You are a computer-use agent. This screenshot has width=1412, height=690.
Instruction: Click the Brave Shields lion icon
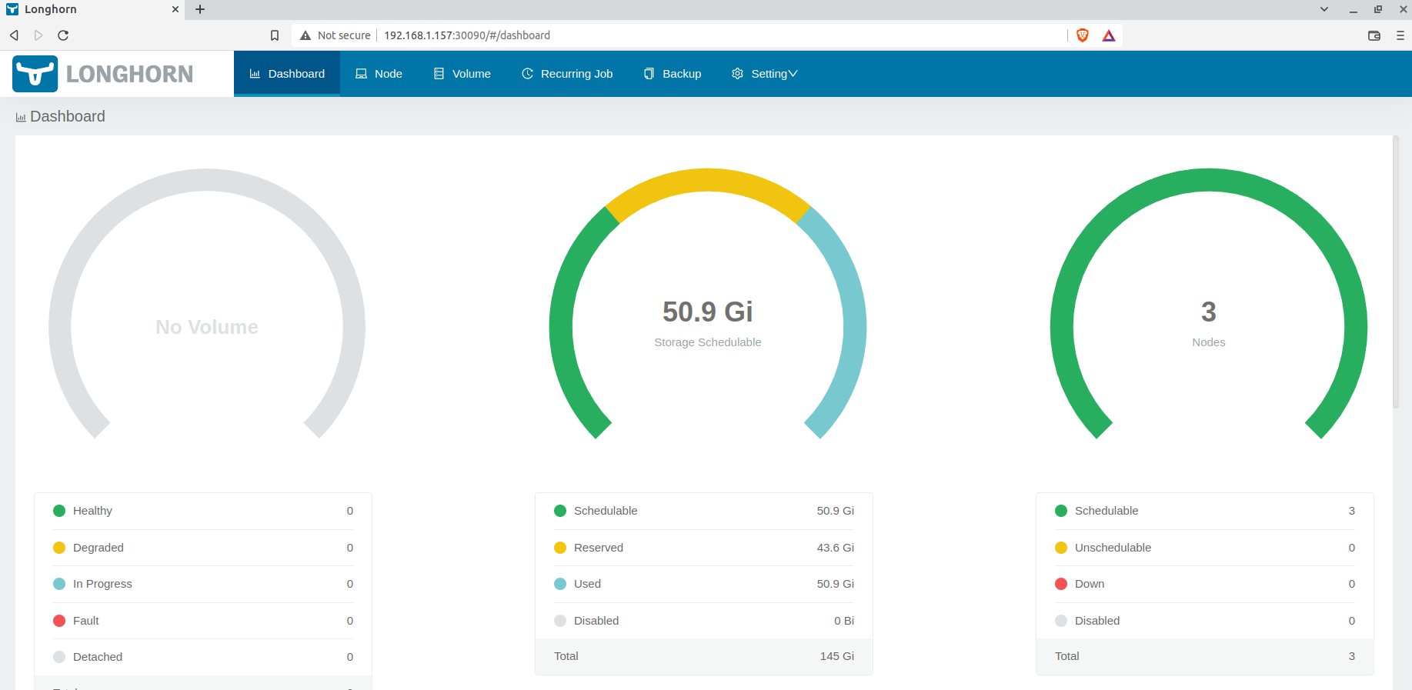tap(1083, 35)
